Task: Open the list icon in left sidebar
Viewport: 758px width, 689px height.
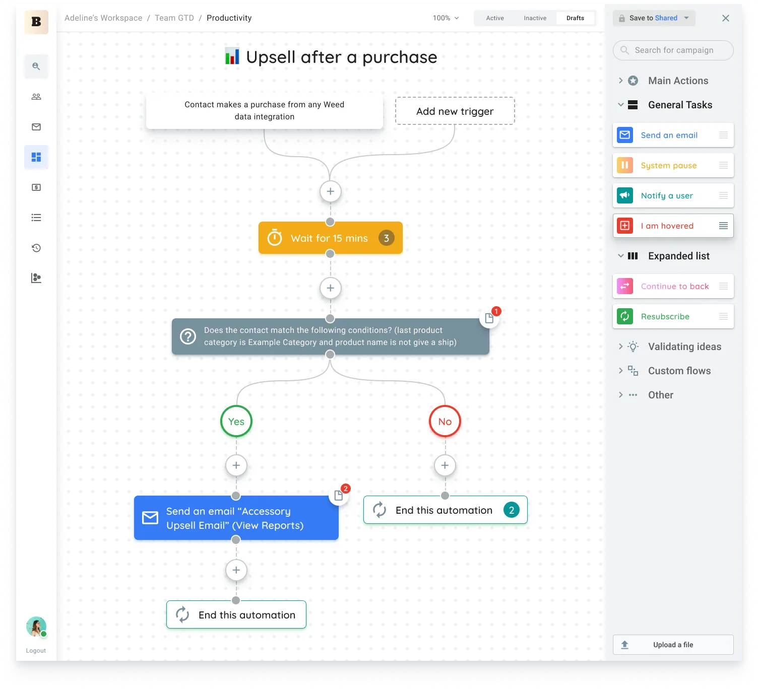Action: click(36, 218)
